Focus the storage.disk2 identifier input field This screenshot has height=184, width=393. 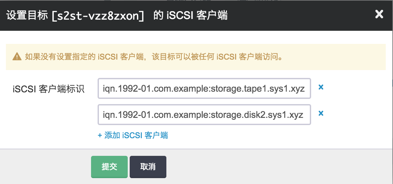point(204,115)
